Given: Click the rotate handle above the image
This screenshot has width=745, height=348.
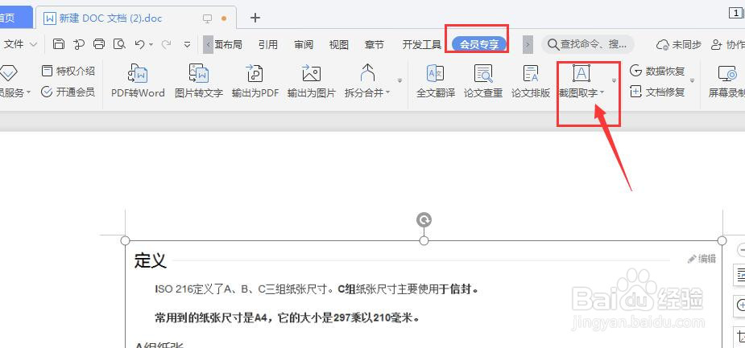Looking at the screenshot, I should (424, 220).
